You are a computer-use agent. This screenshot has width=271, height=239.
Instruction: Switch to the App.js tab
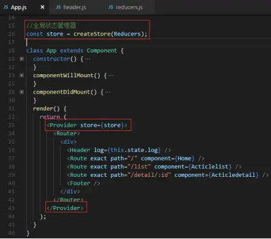24,7
